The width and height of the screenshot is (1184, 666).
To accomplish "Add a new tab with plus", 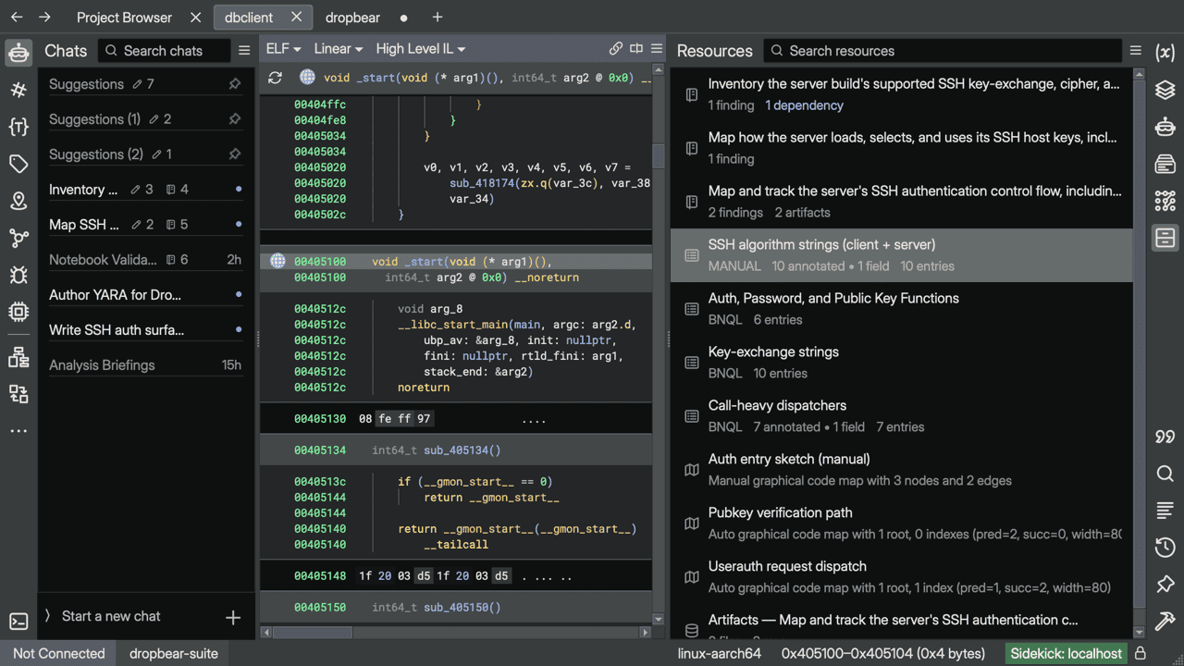I will tap(438, 17).
